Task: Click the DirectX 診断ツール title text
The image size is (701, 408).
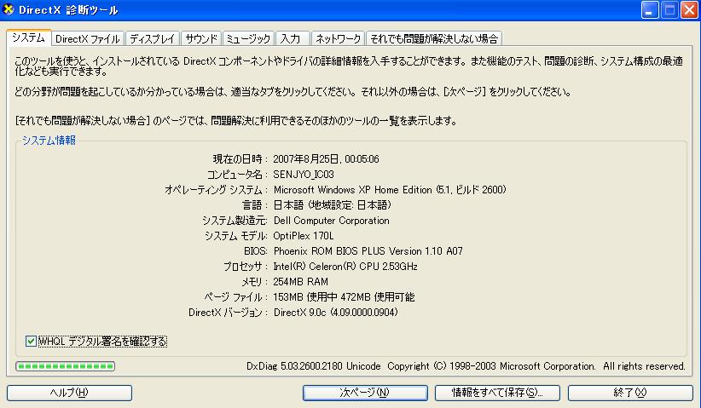Action: point(68,10)
